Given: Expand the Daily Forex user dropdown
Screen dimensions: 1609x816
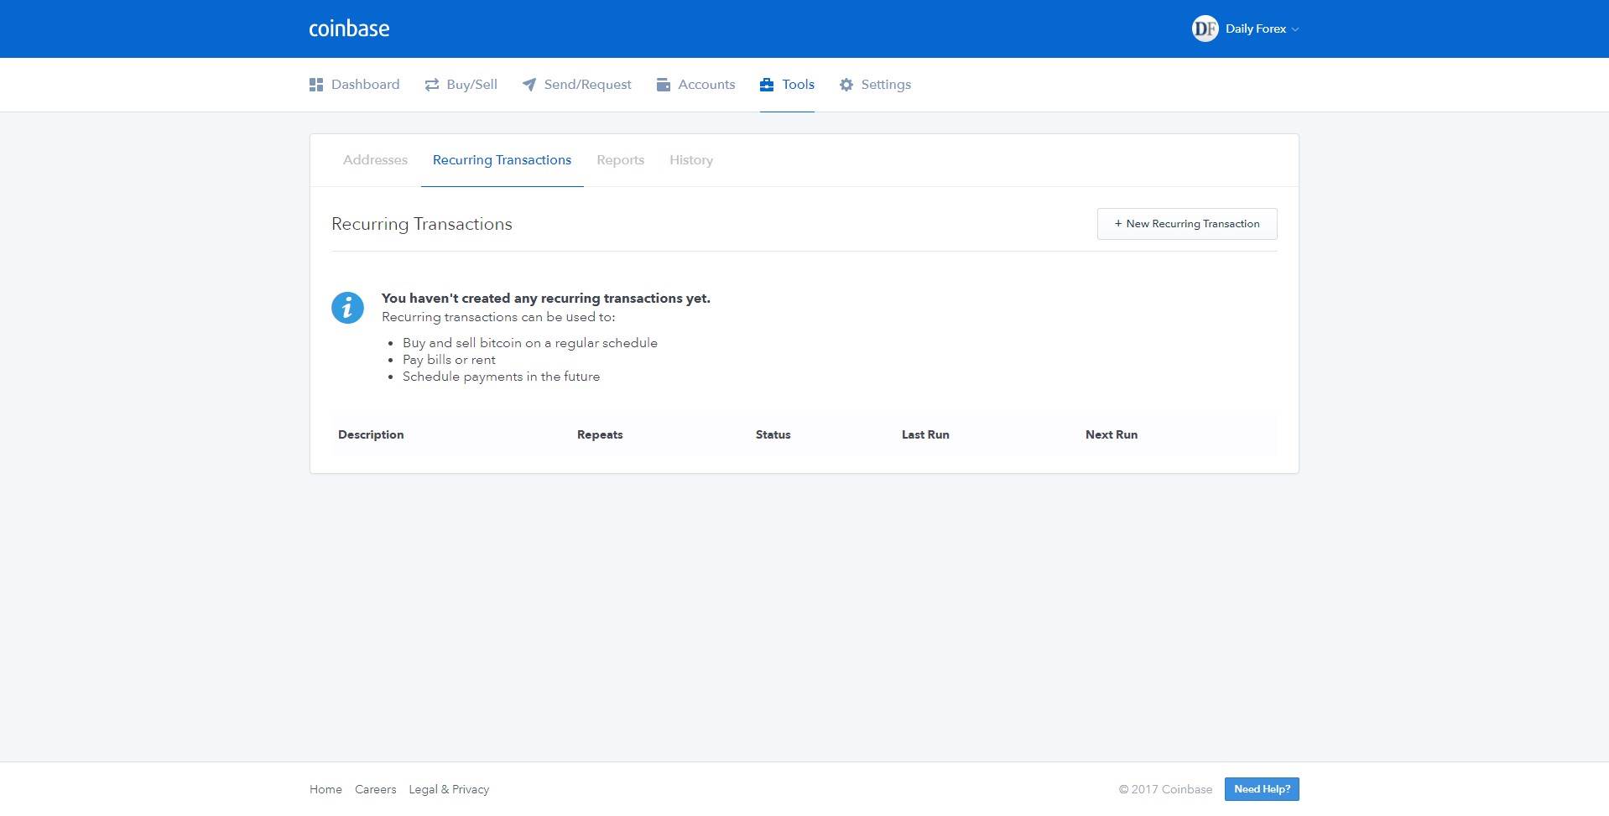Looking at the screenshot, I should tap(1262, 29).
